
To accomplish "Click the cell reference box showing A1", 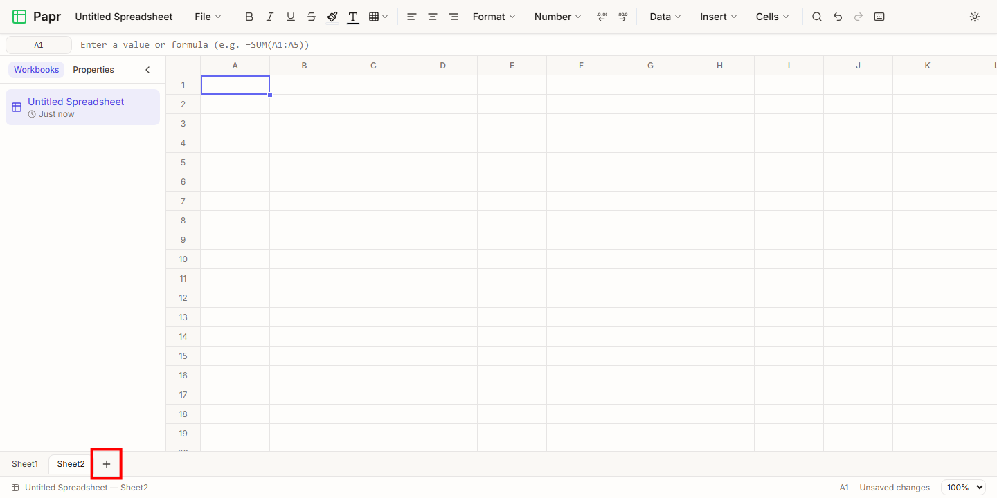I will (39, 45).
